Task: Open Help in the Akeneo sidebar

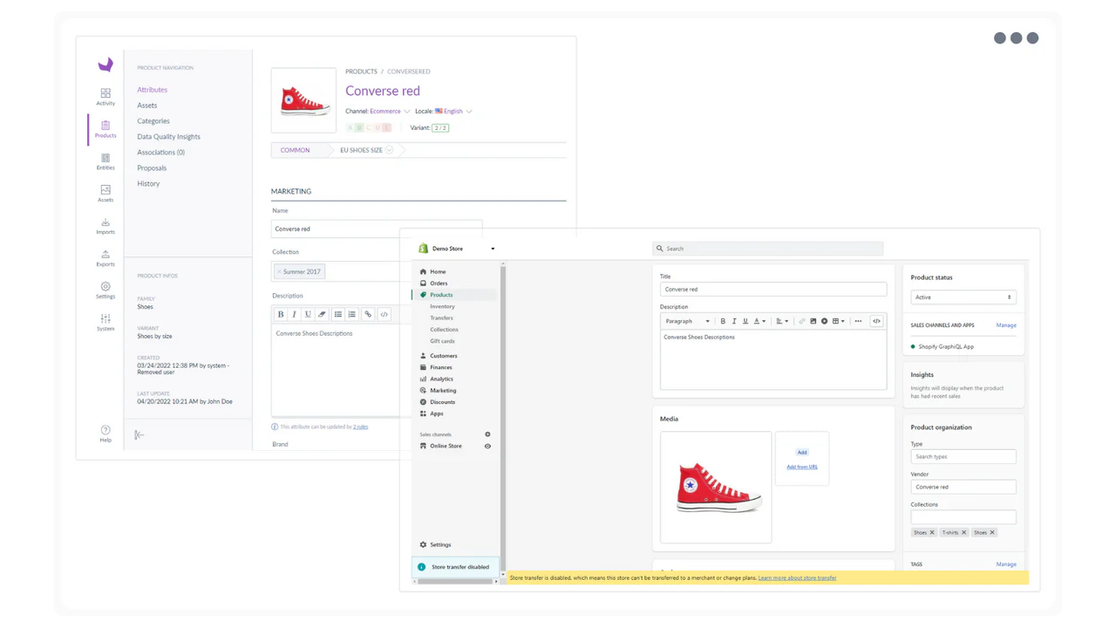Action: tap(105, 433)
